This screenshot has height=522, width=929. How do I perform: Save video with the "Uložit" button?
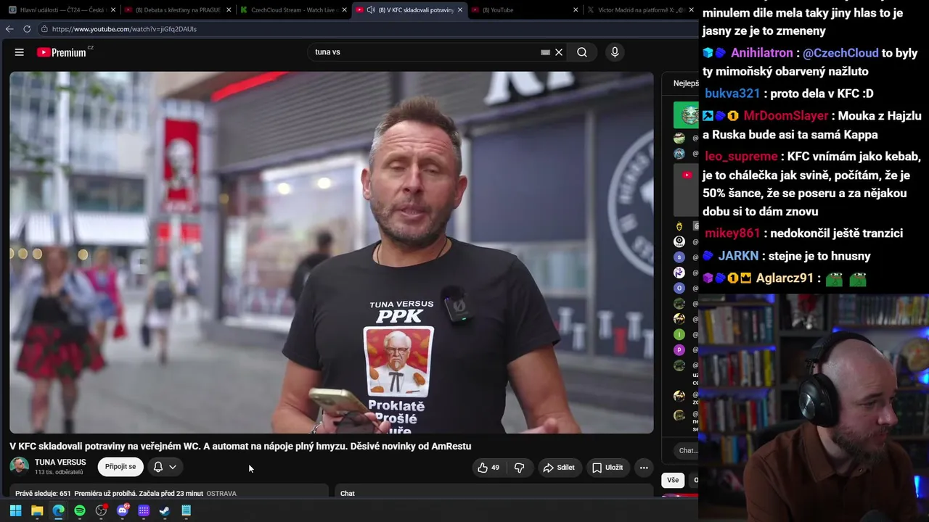click(607, 468)
